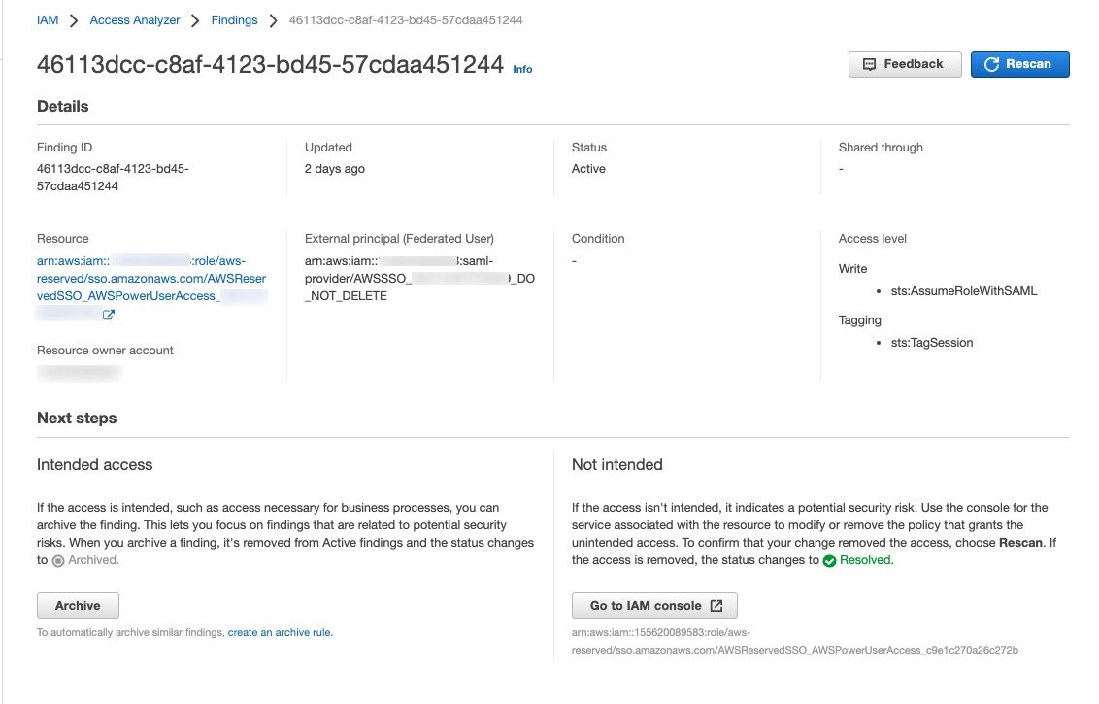Click the sts:AssumeRoleWithSAML permission entry

[x=964, y=291]
